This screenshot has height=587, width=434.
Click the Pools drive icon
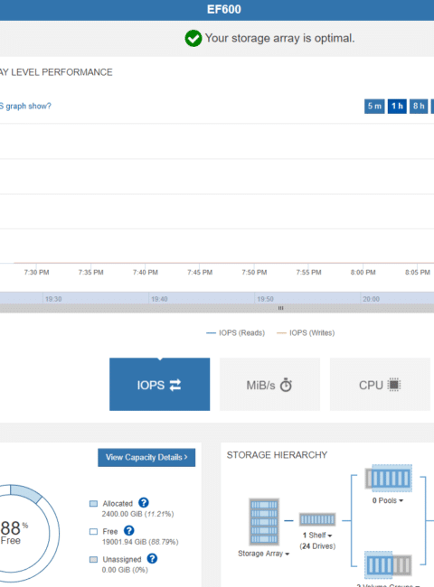click(389, 478)
